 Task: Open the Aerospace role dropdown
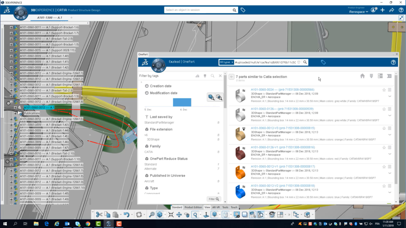tap(359, 12)
